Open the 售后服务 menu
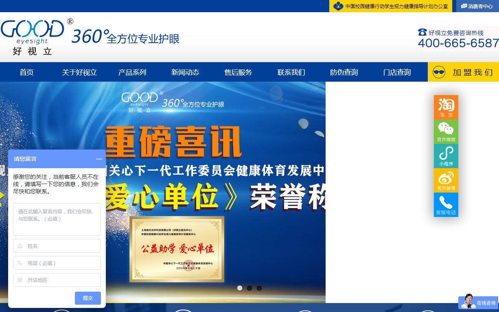 click(238, 72)
